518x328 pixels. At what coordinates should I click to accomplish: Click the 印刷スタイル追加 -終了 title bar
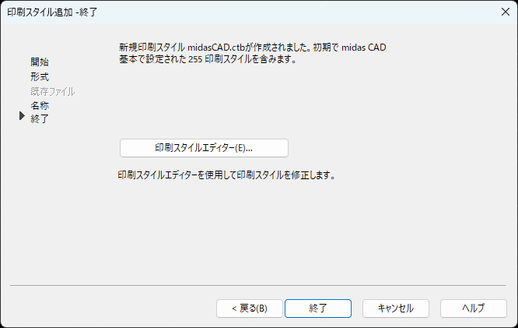tap(52, 12)
